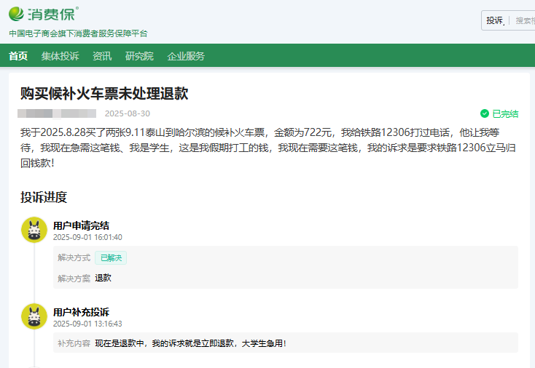Image resolution: width=535 pixels, height=368 pixels.
Task: Switch to the 资讯 navigation item
Action: click(x=102, y=56)
